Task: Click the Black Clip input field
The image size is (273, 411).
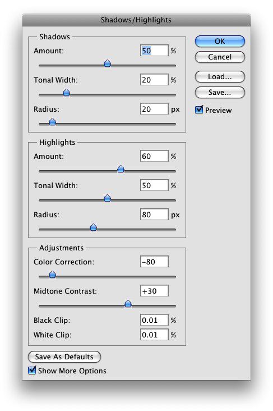Action: point(154,320)
